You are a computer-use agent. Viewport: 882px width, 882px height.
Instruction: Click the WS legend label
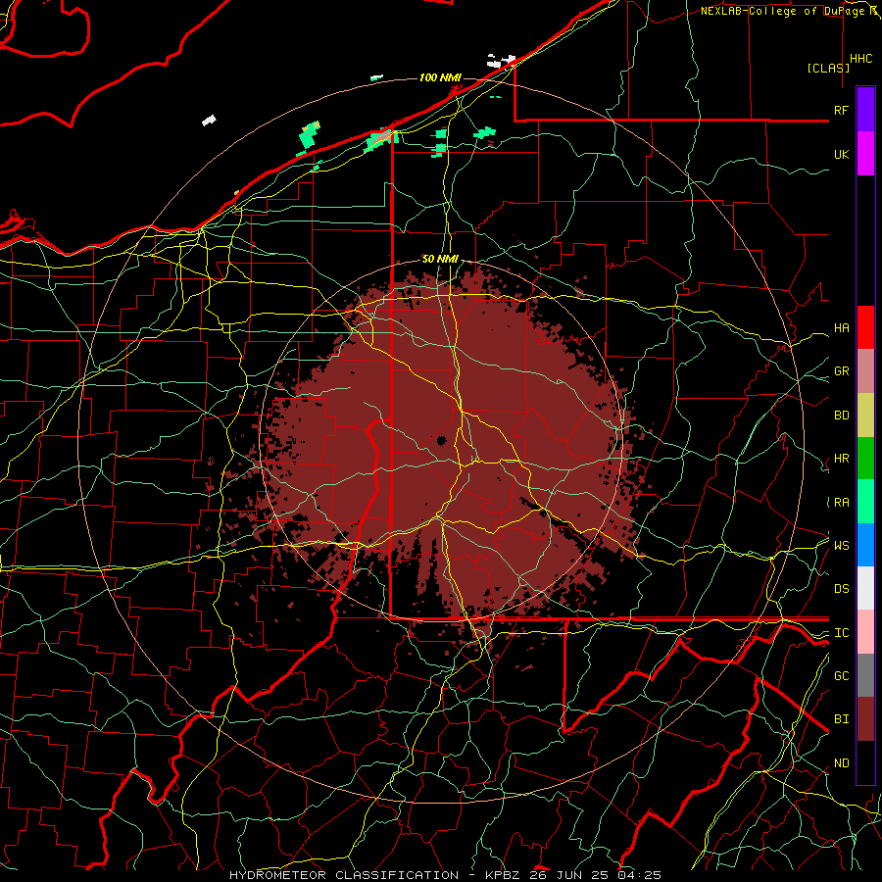[841, 545]
